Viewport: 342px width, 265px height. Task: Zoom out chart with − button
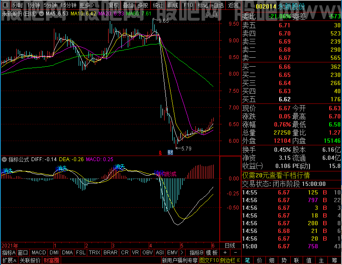[x=236, y=253]
